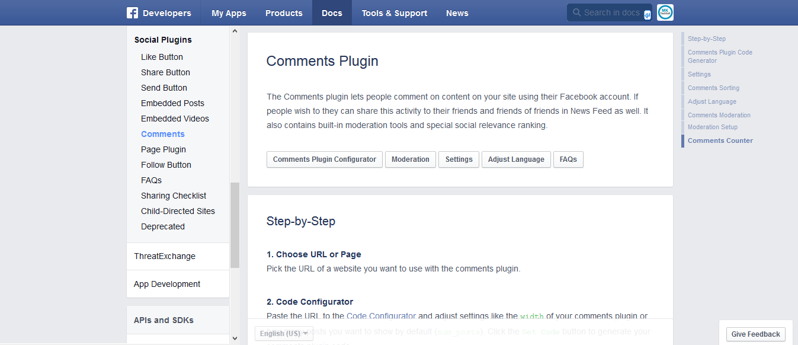Open the Code Configurator link

coord(382,316)
